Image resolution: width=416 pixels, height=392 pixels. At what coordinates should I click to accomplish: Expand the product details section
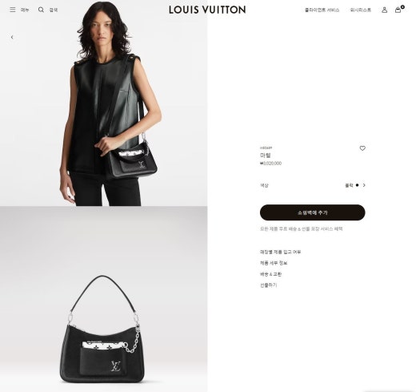click(274, 263)
